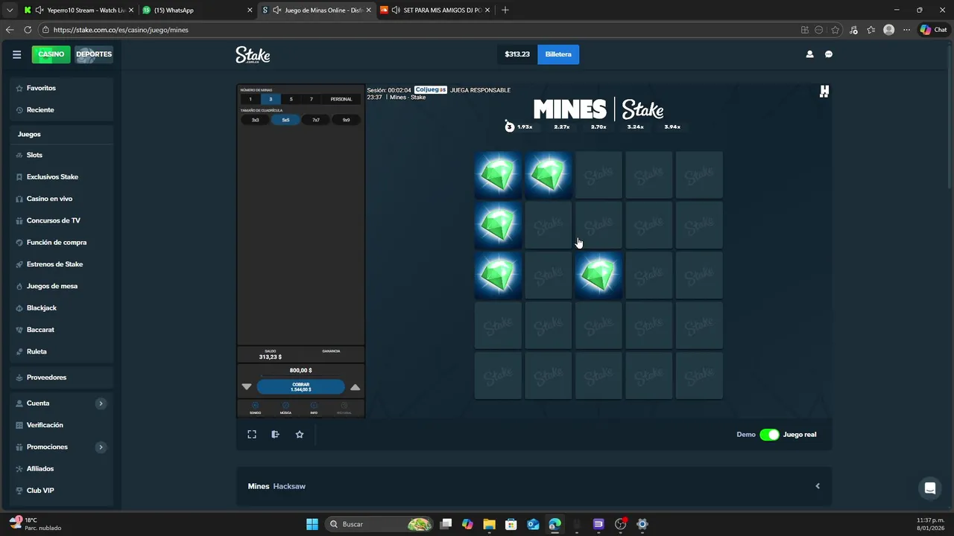The width and height of the screenshot is (954, 536).
Task: Click the $313.23 balance display
Action: pyautogui.click(x=517, y=54)
